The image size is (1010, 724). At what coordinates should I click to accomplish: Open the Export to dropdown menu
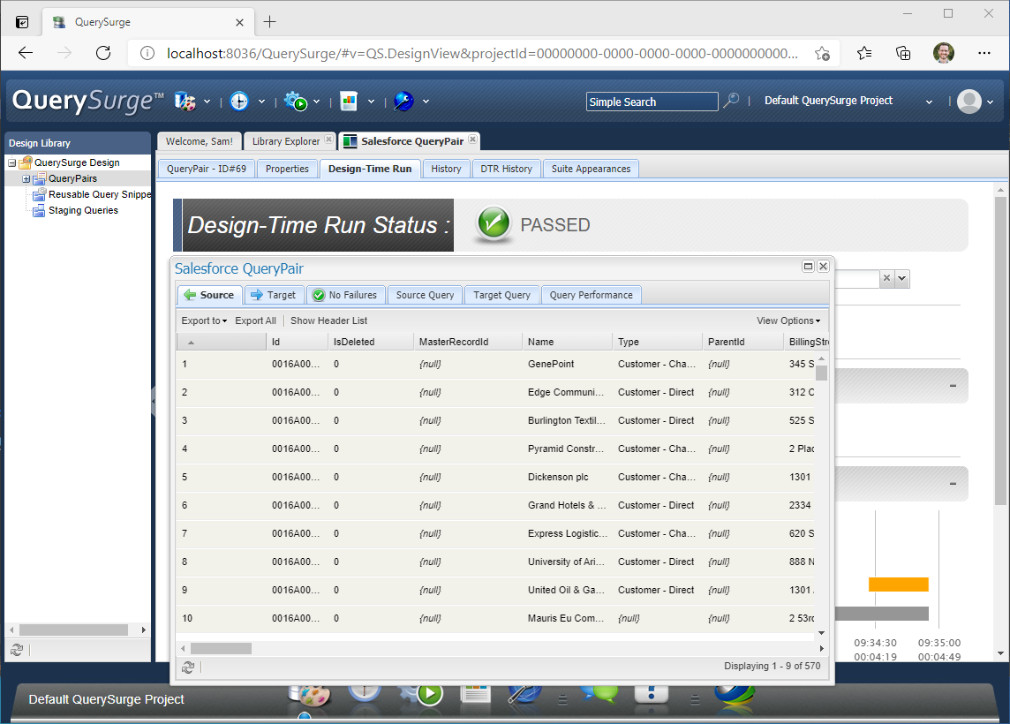coord(204,321)
